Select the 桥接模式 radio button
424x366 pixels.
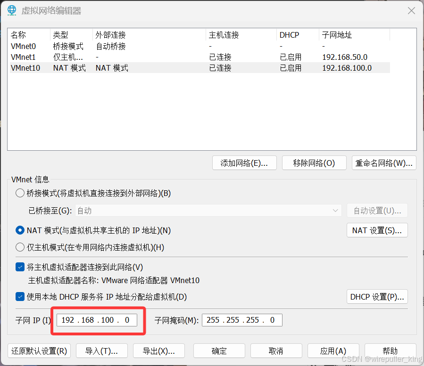[20, 193]
